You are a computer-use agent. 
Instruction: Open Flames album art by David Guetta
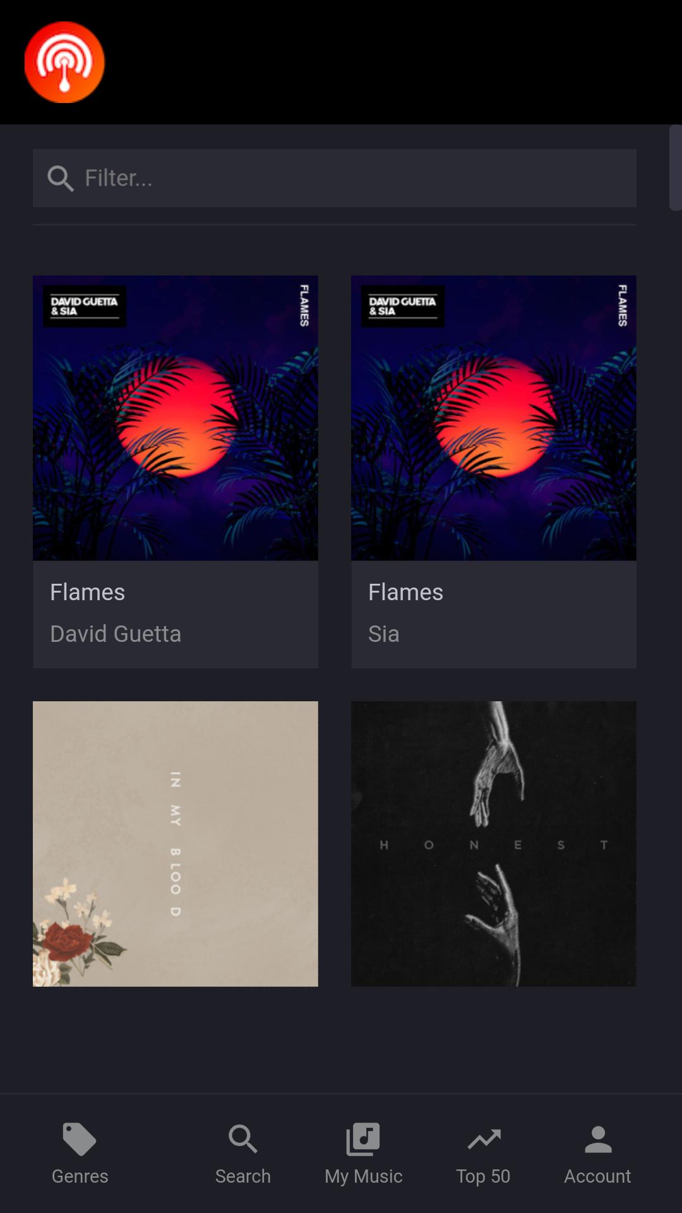(x=176, y=418)
